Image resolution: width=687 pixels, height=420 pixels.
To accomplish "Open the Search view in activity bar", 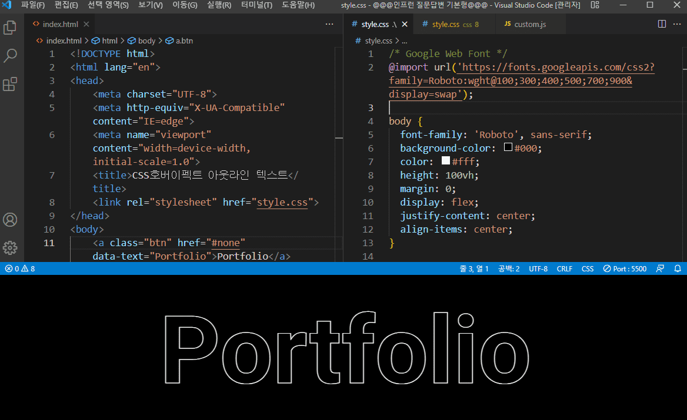I will [x=9, y=56].
